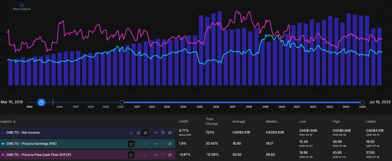The height and width of the screenshot is (161, 392).
Task: Click the Net Income blue color swatch
Action: 3,133
